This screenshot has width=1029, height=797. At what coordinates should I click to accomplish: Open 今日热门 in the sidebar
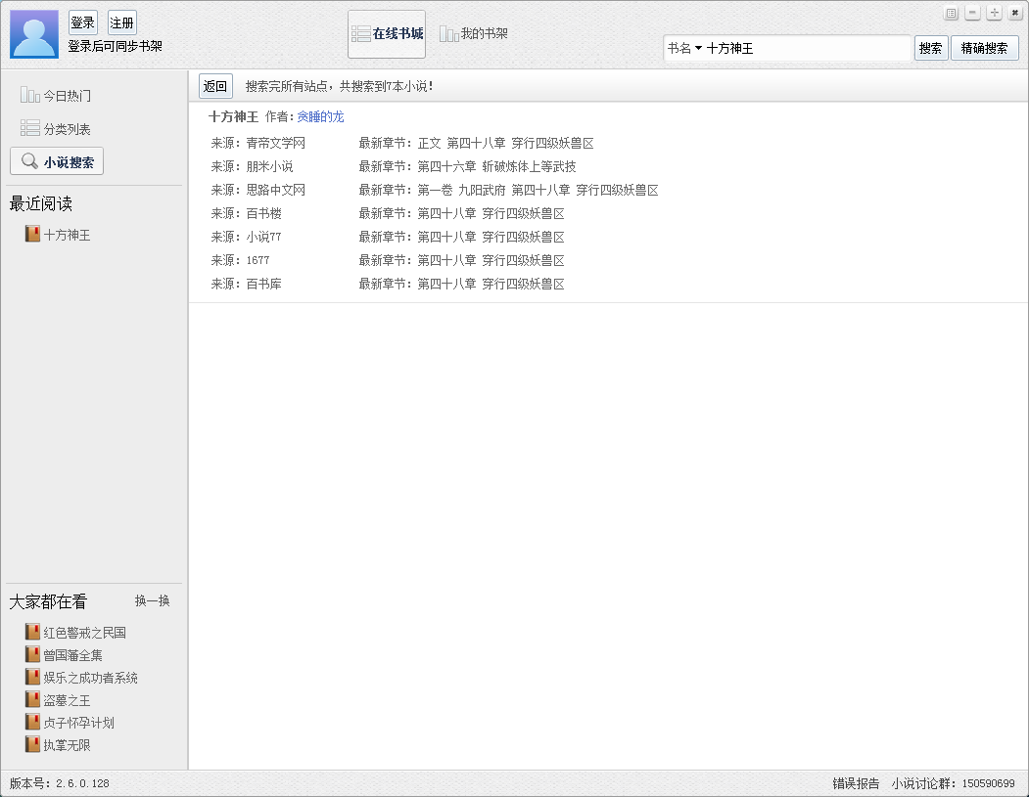[56, 96]
